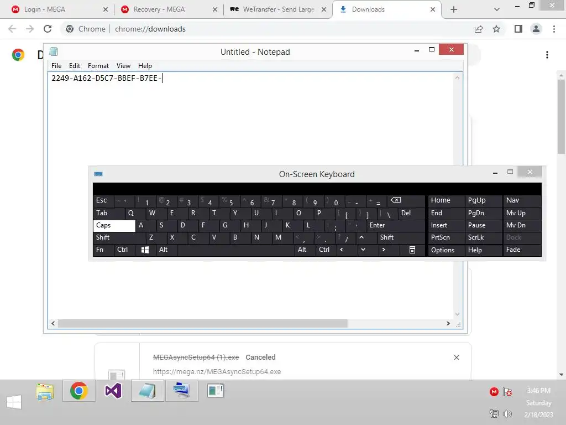Click the Enter key on On-Screen Keyboard
This screenshot has width=566, height=425.
[396, 226]
